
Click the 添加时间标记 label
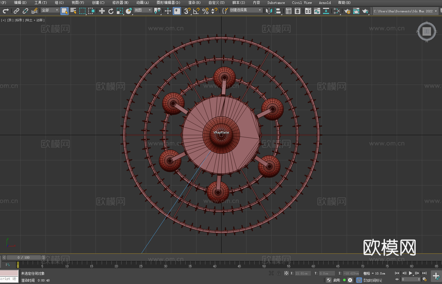(x=372, y=280)
